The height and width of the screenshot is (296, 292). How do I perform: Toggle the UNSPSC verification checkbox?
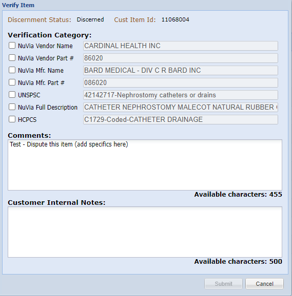(x=12, y=95)
